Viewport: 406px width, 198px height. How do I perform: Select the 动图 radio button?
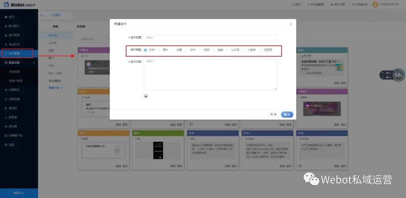[173, 50]
